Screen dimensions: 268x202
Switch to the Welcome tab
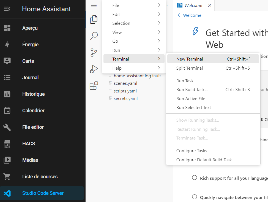194,6
